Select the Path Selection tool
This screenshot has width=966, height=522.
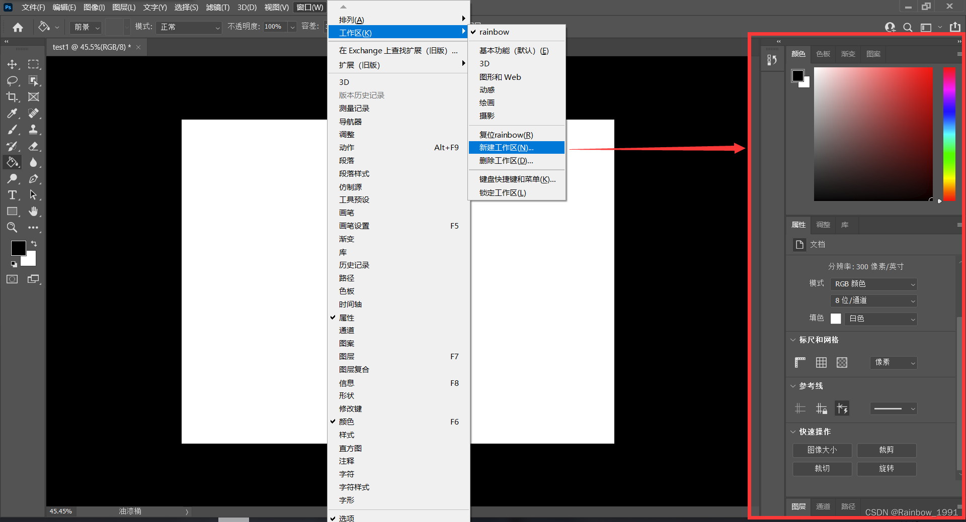pyautogui.click(x=33, y=195)
